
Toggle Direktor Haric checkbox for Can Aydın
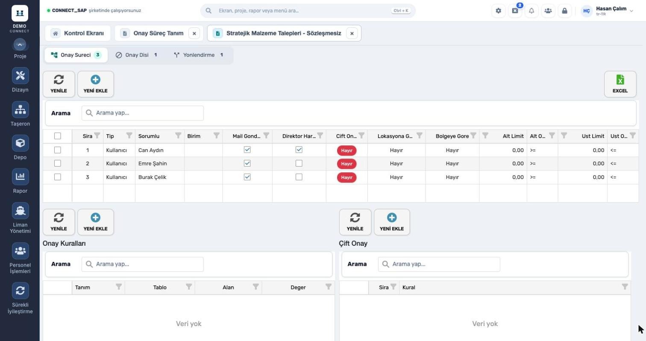[299, 150]
